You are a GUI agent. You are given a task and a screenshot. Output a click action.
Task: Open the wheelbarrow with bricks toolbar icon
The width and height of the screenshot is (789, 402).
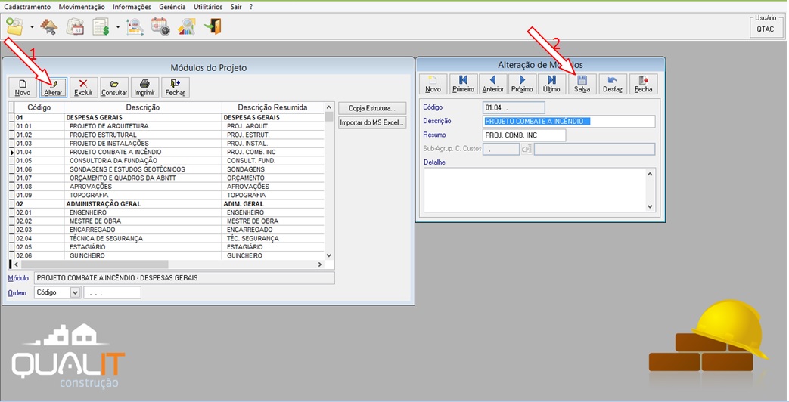[49, 26]
